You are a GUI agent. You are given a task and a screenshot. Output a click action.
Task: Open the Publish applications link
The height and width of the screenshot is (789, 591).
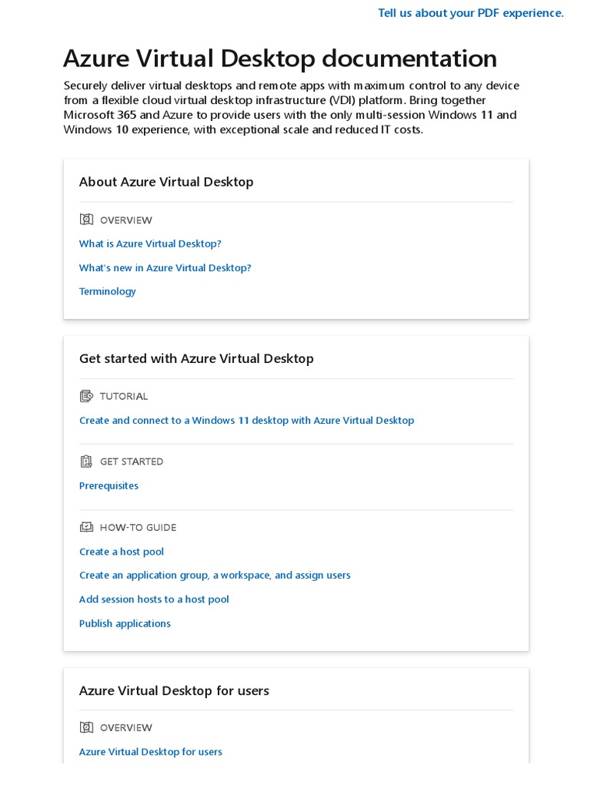tap(125, 623)
